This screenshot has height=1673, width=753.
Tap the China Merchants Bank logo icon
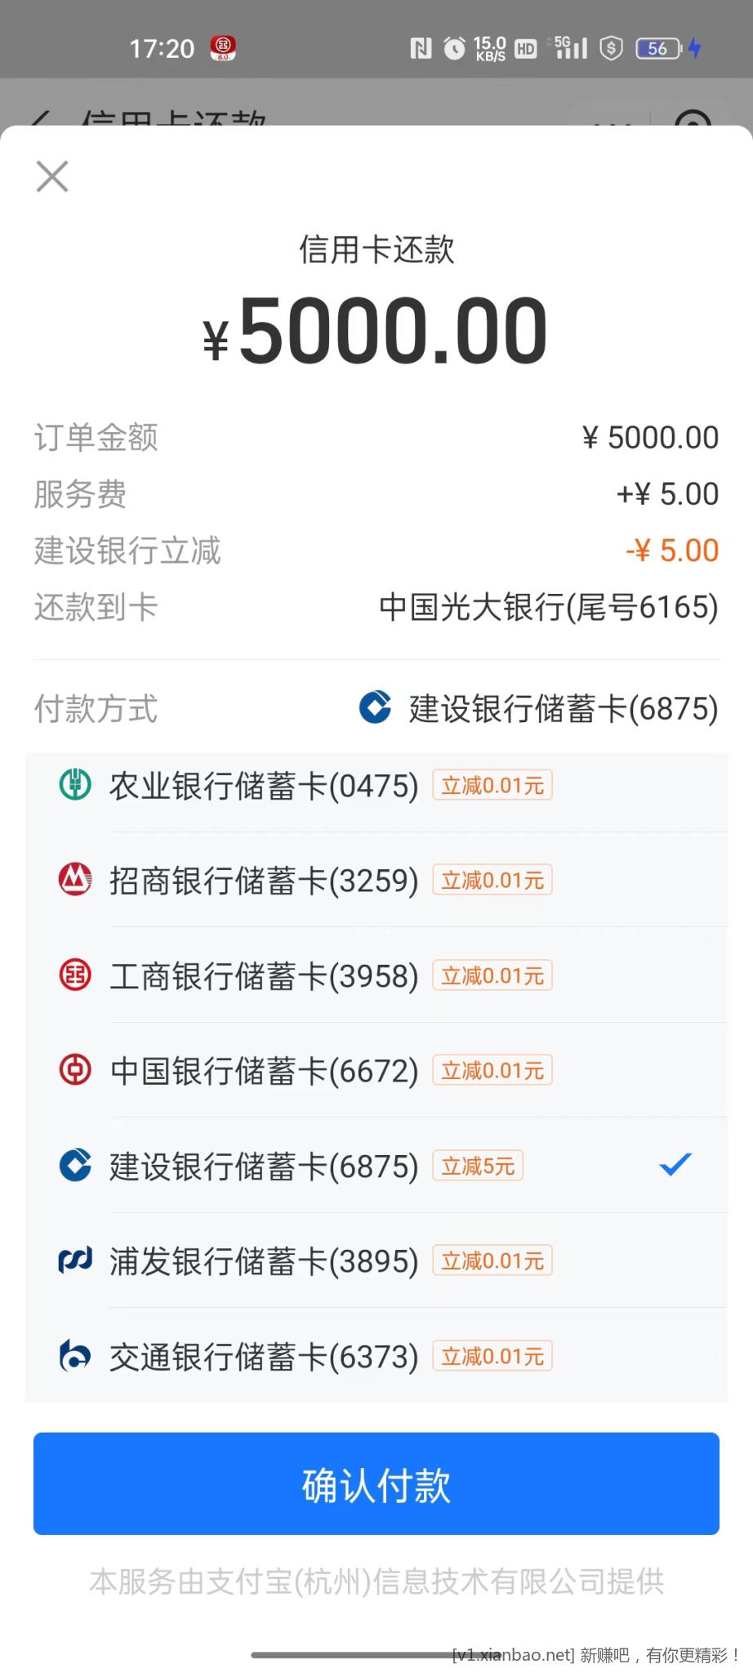click(x=75, y=880)
